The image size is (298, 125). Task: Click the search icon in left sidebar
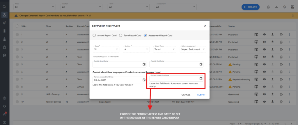4,6
